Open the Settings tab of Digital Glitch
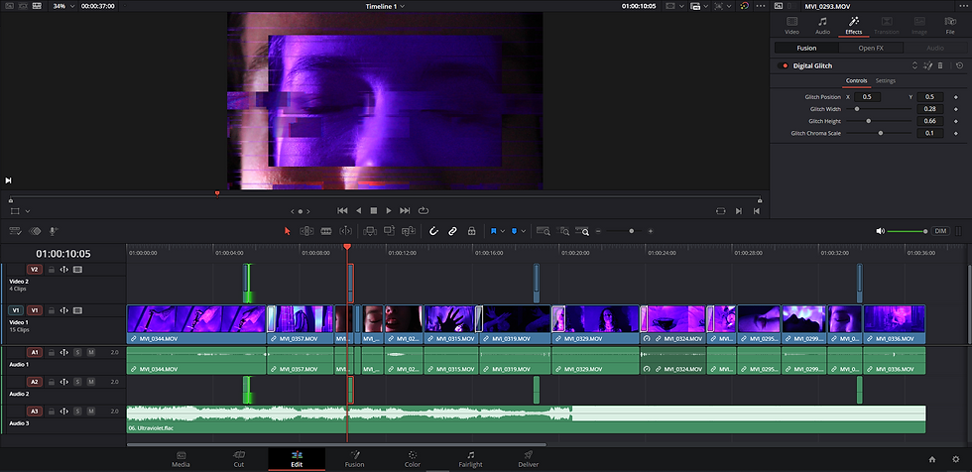Image resolution: width=972 pixels, height=472 pixels. (x=886, y=80)
